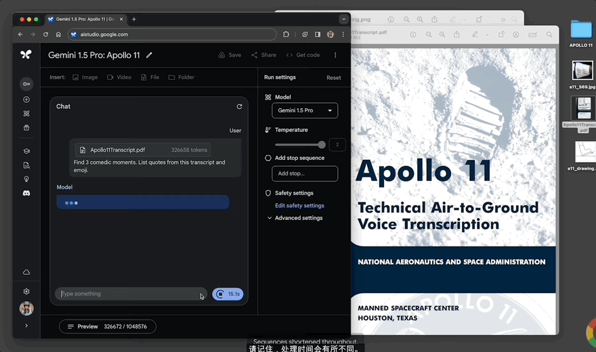Insert an Image
Screen dimensions: 596x352
(85, 77)
